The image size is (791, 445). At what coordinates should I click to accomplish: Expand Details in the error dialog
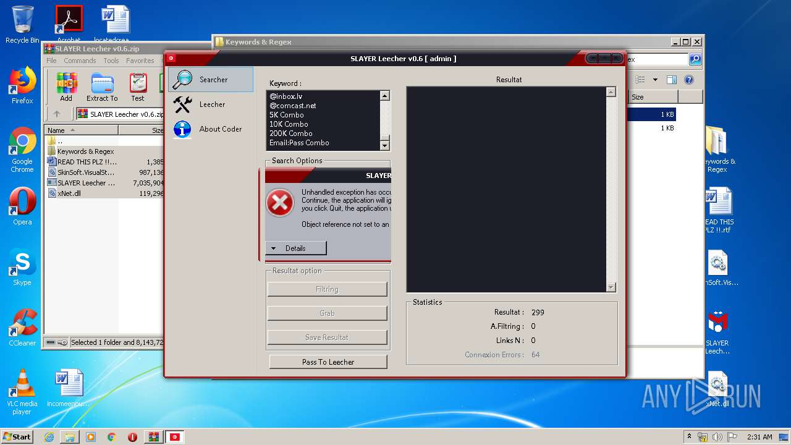point(295,248)
